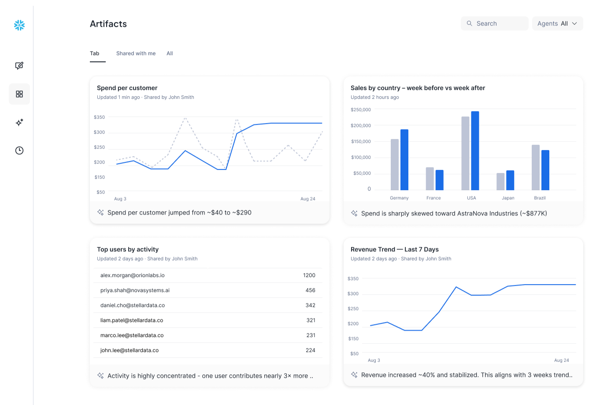Screen dimensions: 600x405
Task: Click sparkle icon beside Revenue increased insight
Action: pyautogui.click(x=354, y=375)
